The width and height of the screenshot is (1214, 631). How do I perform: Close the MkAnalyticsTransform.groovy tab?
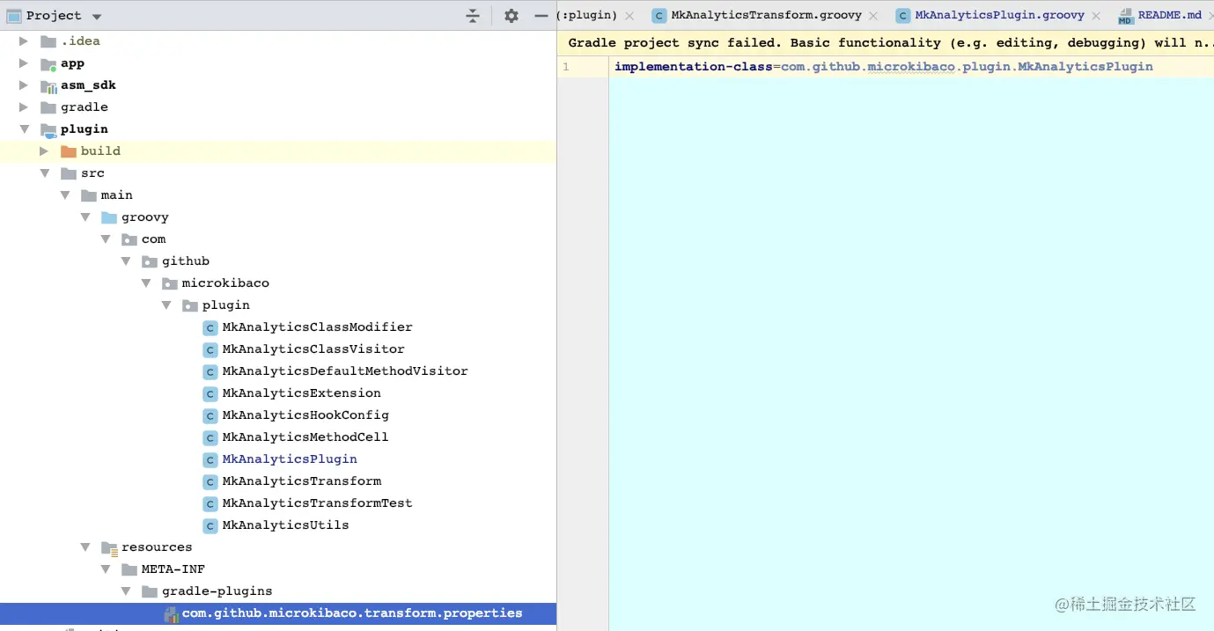pyautogui.click(x=872, y=16)
